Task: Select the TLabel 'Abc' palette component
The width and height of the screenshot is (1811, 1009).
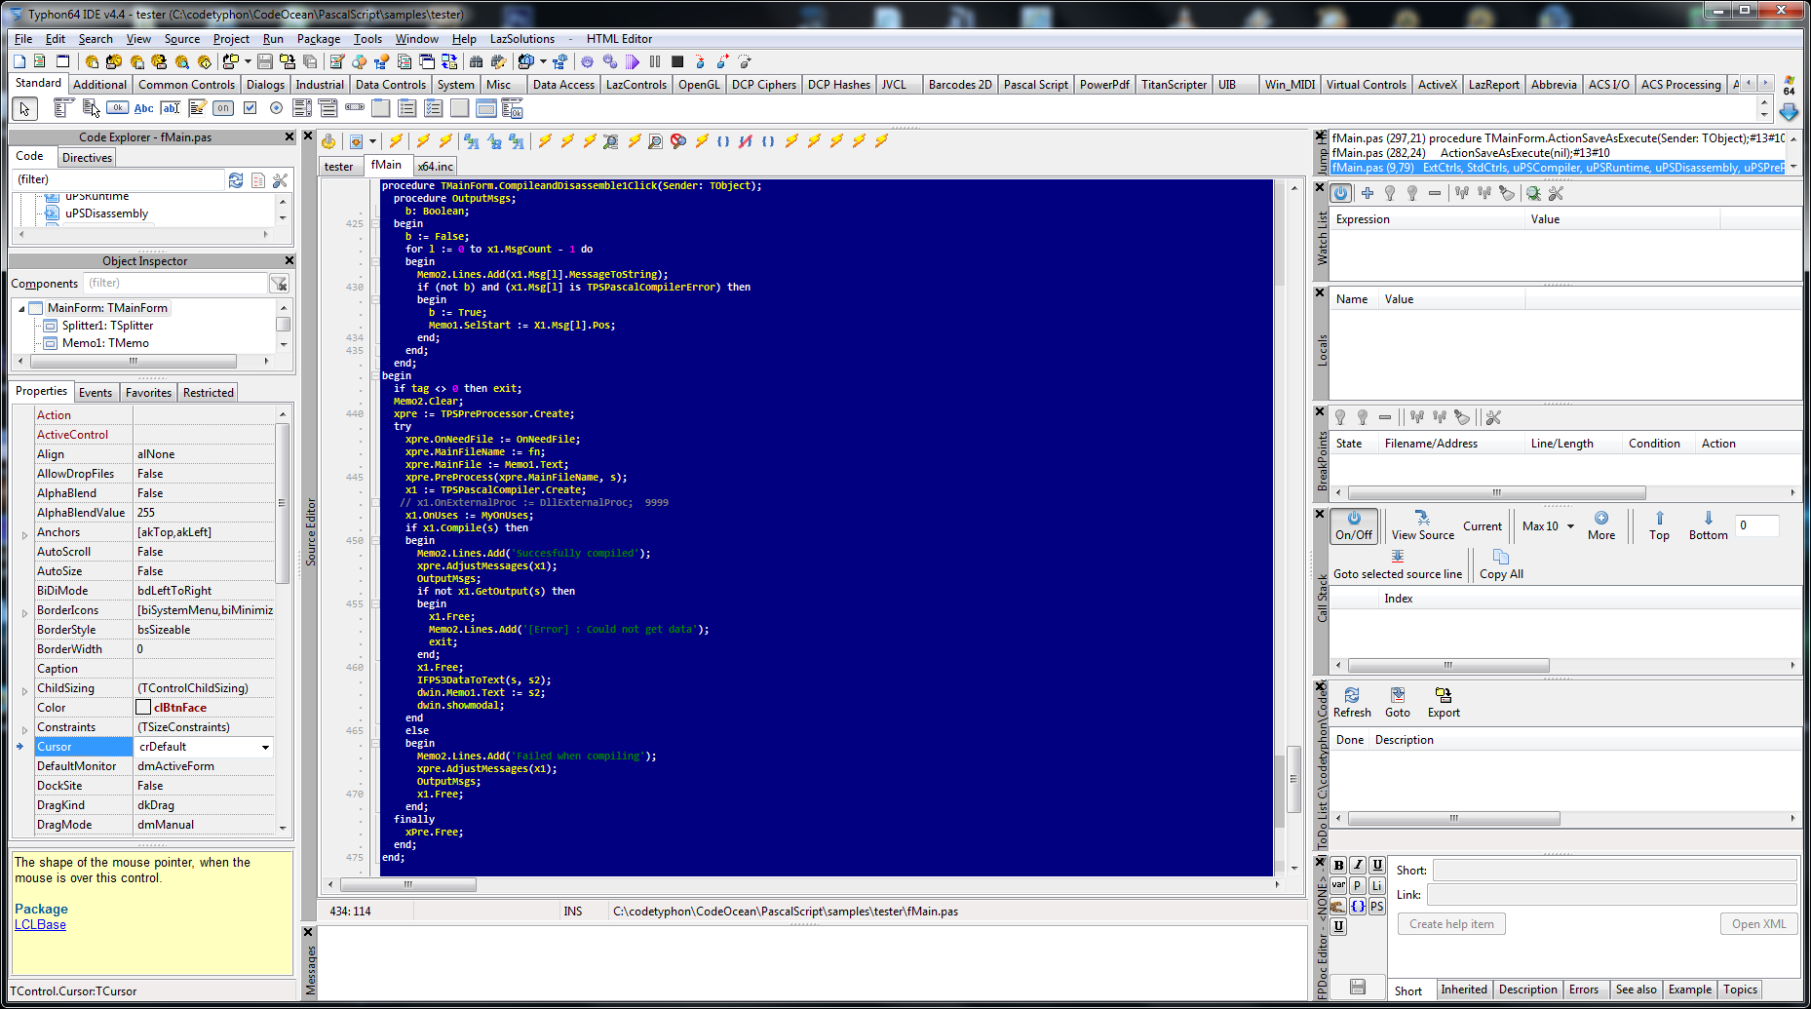Action: coord(144,108)
